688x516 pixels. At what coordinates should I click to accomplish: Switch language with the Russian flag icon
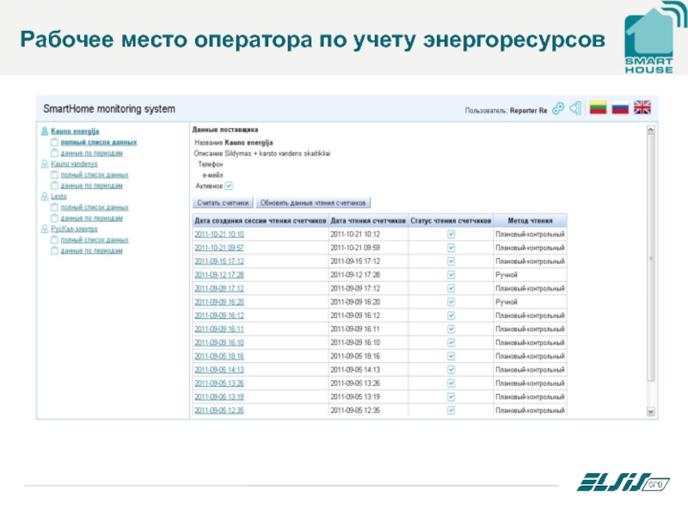tap(620, 107)
